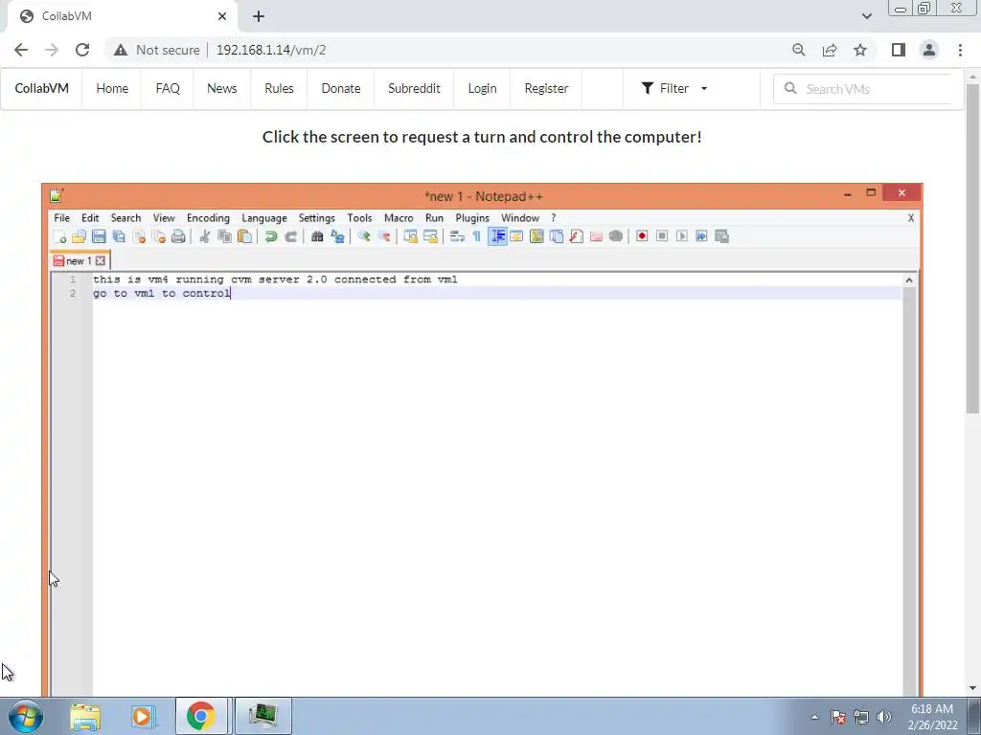Toggle synchronize vertical scrolling

410,236
